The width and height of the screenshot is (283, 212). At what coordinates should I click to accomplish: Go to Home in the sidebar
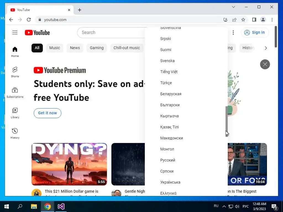(x=15, y=52)
